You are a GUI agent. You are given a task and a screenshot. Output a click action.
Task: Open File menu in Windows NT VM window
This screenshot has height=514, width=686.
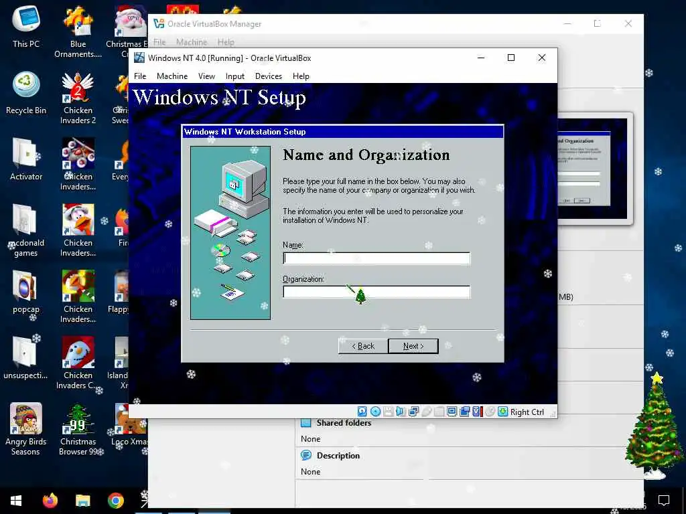click(140, 76)
